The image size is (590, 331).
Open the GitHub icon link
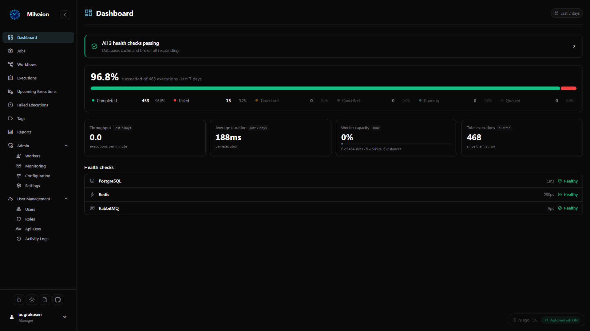pos(58,300)
